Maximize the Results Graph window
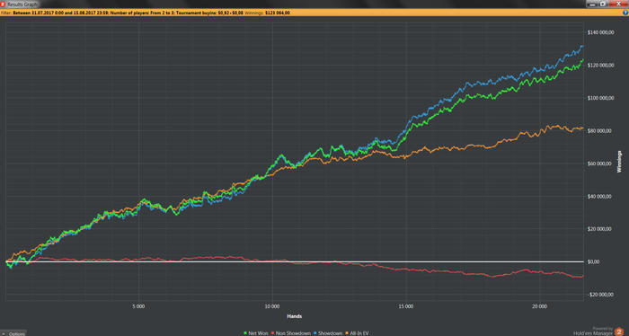Screen dimensions: 629x336 coord(603,4)
